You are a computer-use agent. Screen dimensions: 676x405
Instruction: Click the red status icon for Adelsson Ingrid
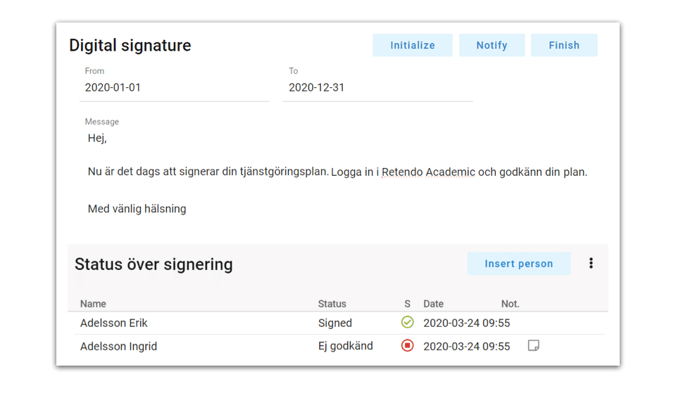pos(407,345)
